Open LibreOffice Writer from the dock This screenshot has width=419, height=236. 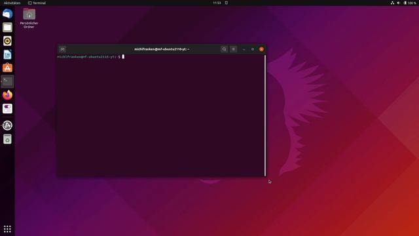tap(7, 54)
